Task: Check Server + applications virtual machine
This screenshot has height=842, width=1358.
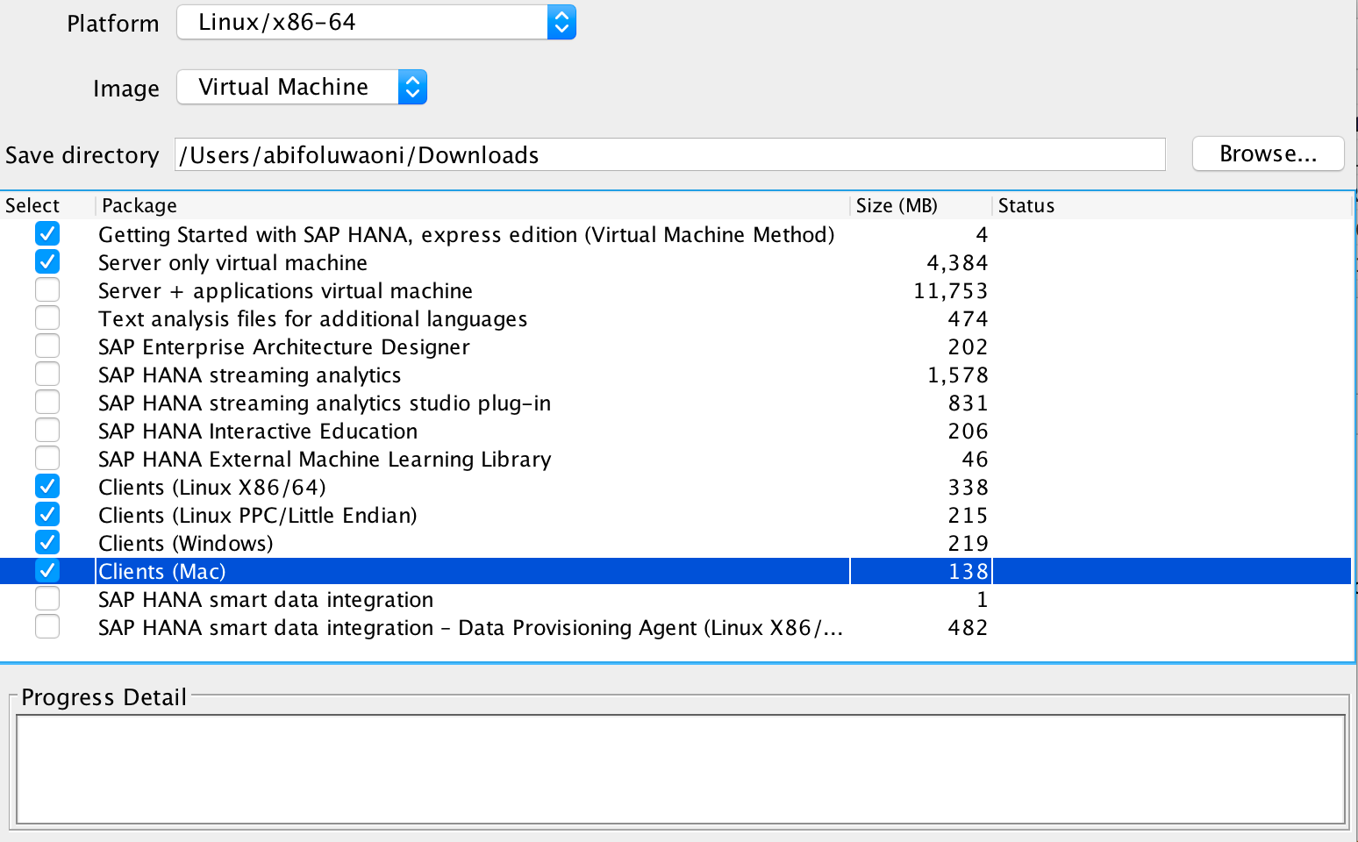Action: pyautogui.click(x=47, y=290)
